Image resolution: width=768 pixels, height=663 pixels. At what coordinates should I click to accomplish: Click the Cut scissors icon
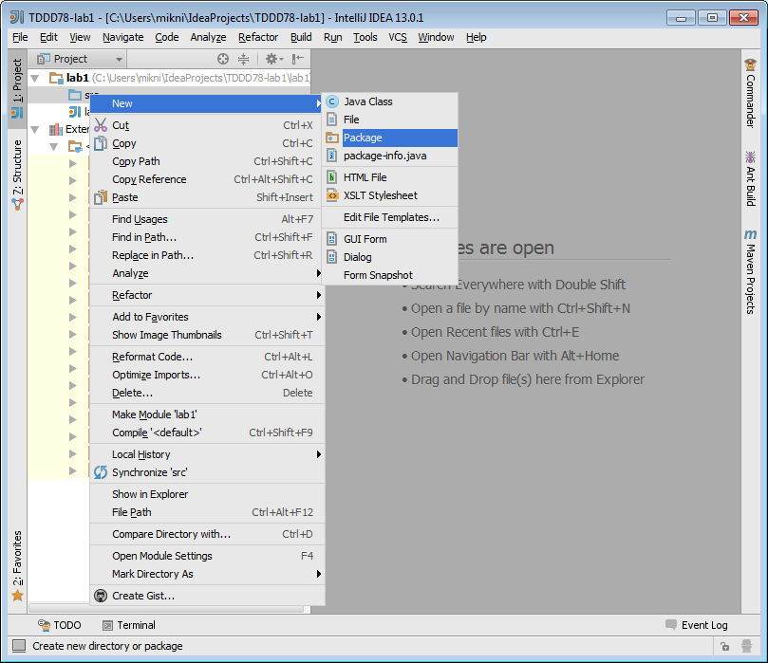click(x=101, y=125)
